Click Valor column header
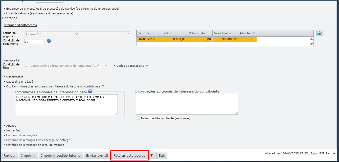This screenshot has height=162, width=339. click(174, 33)
